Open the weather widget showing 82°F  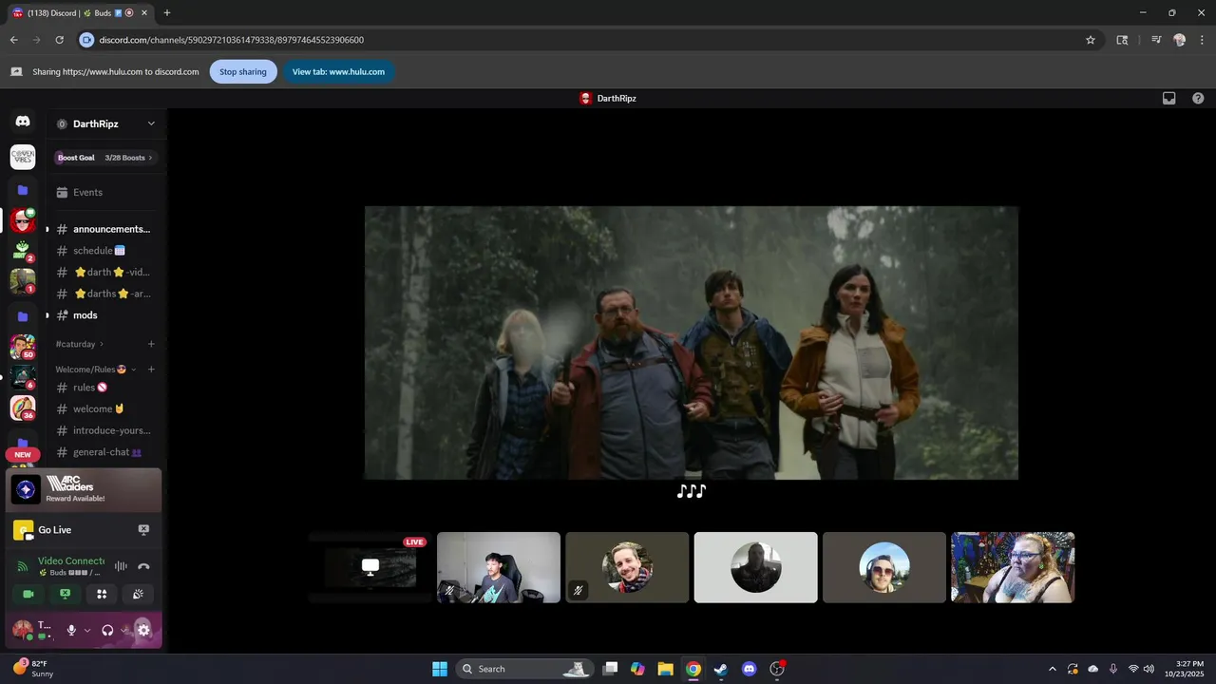click(x=33, y=669)
